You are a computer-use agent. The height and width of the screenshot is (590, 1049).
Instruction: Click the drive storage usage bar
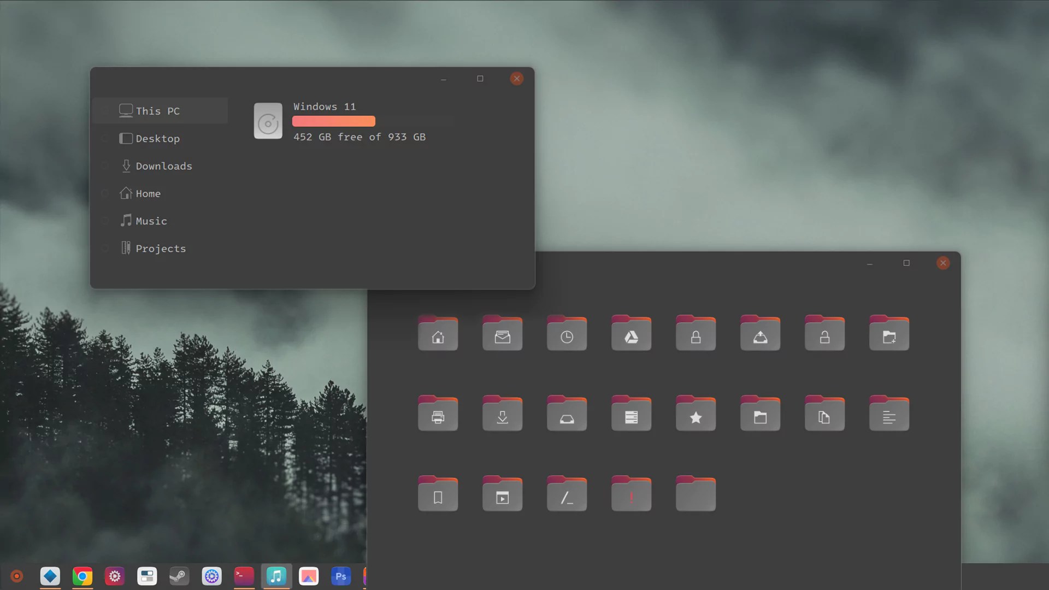click(x=334, y=121)
